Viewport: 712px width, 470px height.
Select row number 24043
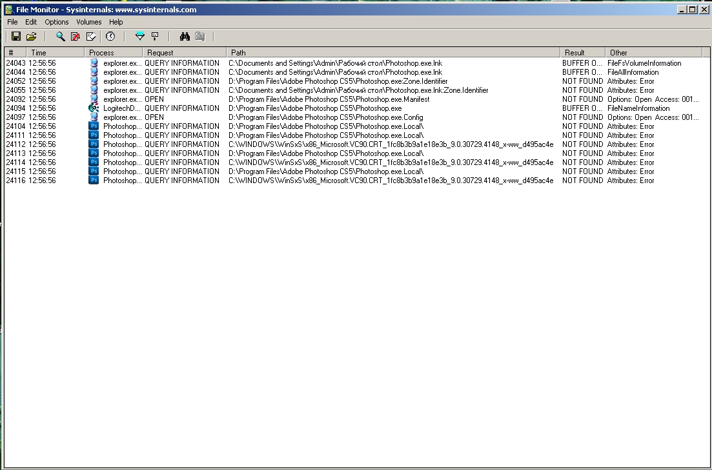(x=15, y=63)
